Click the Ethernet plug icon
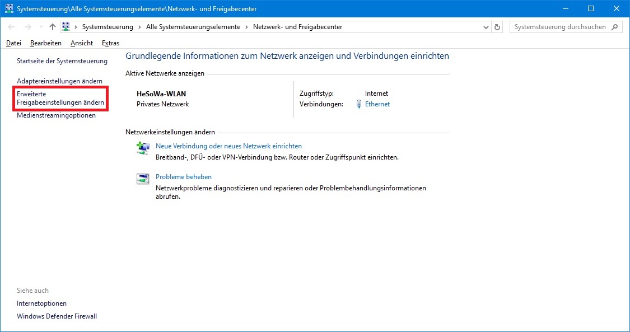Viewport: 630px width, 332px height. tap(359, 104)
